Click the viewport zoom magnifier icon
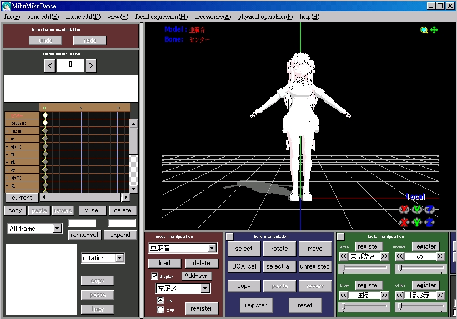The width and height of the screenshot is (457, 319). click(x=424, y=30)
